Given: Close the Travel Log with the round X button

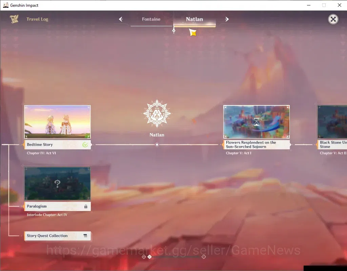Looking at the screenshot, I should point(333,19).
